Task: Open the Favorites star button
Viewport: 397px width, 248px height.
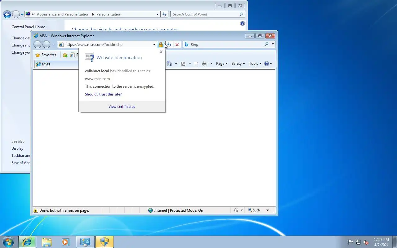Action: click(46, 55)
